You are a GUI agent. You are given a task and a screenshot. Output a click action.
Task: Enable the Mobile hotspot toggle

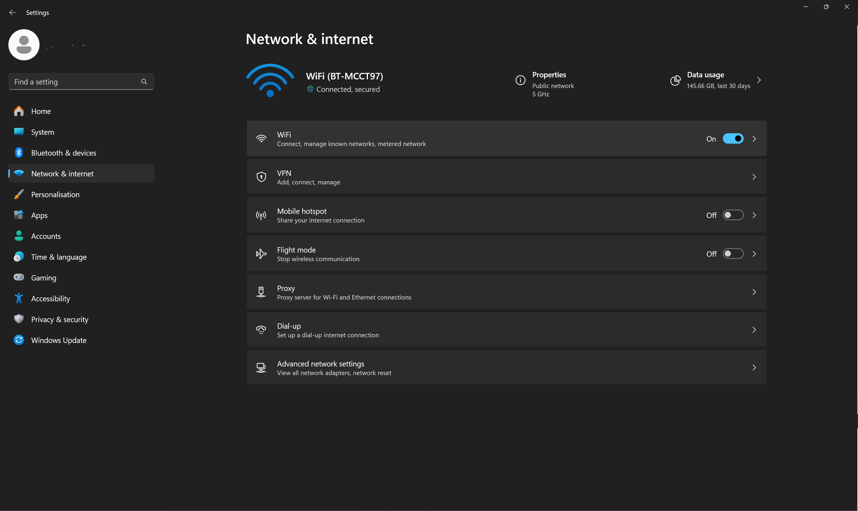(x=733, y=215)
